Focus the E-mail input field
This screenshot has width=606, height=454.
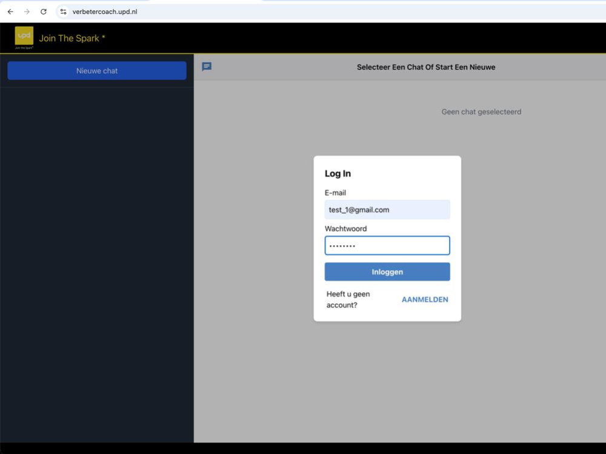(387, 209)
